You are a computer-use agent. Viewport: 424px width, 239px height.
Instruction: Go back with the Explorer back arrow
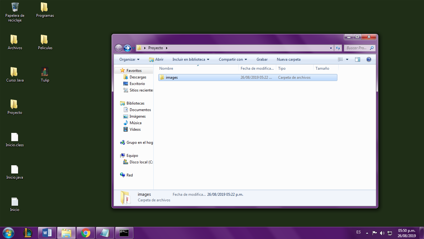[118, 48]
